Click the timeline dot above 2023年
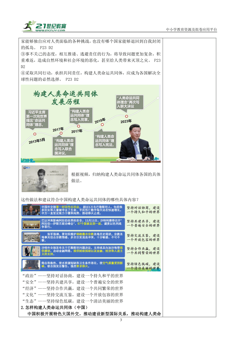The image size is (242, 342). coord(127,116)
